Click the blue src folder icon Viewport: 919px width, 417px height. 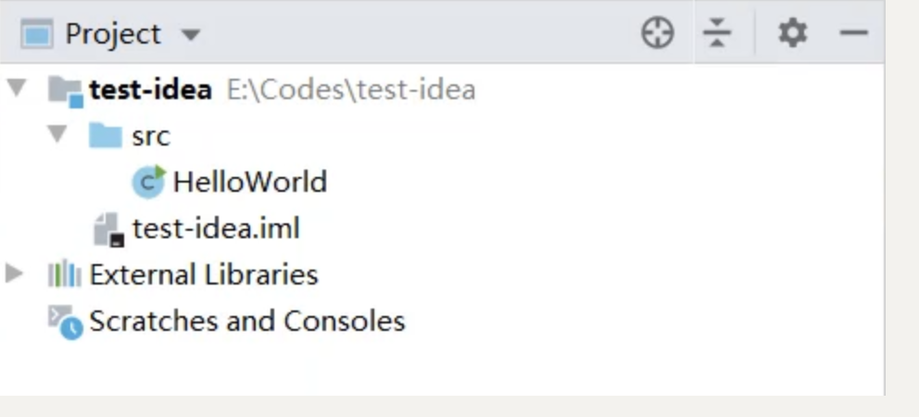105,135
